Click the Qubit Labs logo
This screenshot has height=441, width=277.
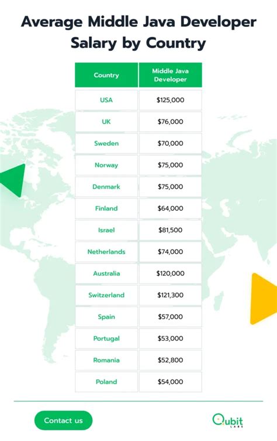(x=227, y=421)
